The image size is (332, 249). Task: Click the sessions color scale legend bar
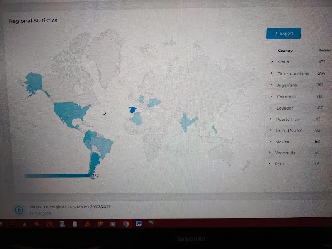58,176
